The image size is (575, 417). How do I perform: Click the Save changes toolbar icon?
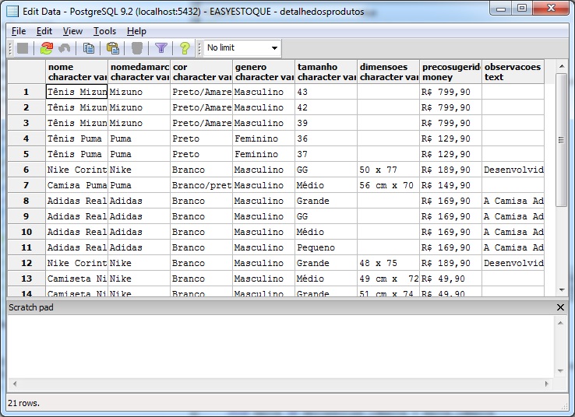tap(23, 48)
